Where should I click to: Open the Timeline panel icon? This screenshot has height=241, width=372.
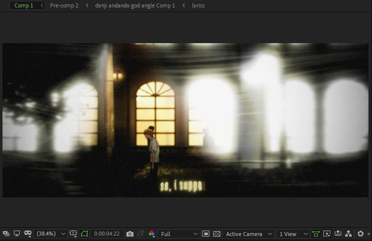(338, 234)
